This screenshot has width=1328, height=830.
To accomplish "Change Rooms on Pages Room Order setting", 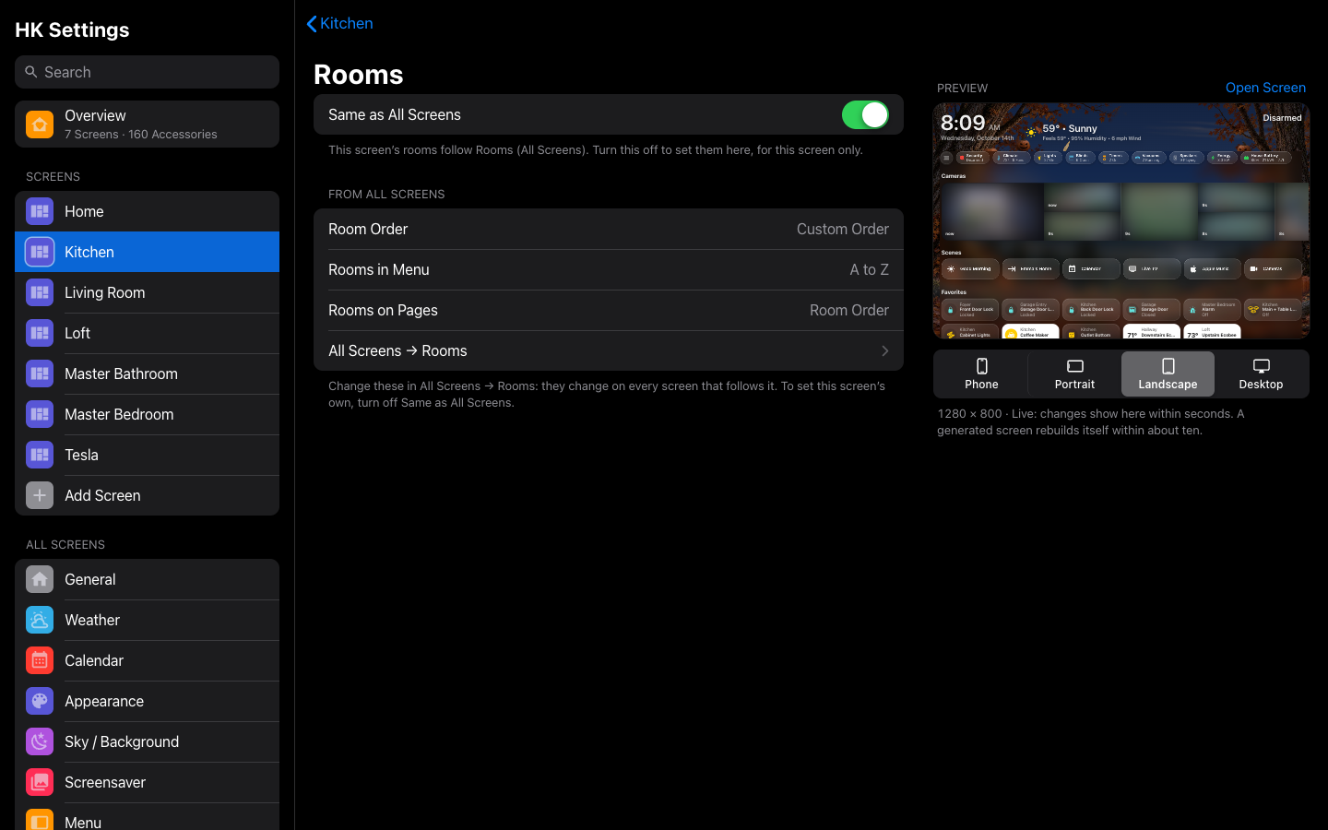I will click(x=609, y=310).
